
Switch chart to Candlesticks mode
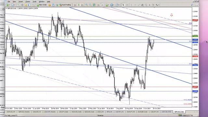pos(79,5)
